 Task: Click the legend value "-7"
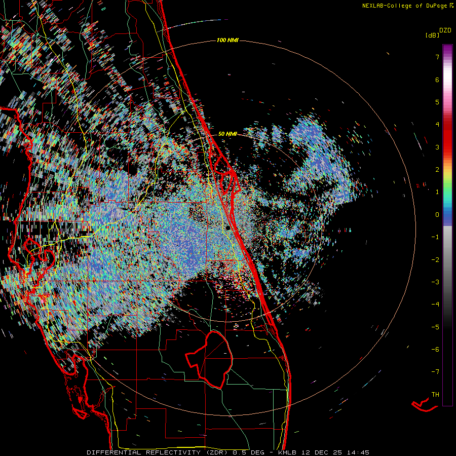tap(435, 372)
